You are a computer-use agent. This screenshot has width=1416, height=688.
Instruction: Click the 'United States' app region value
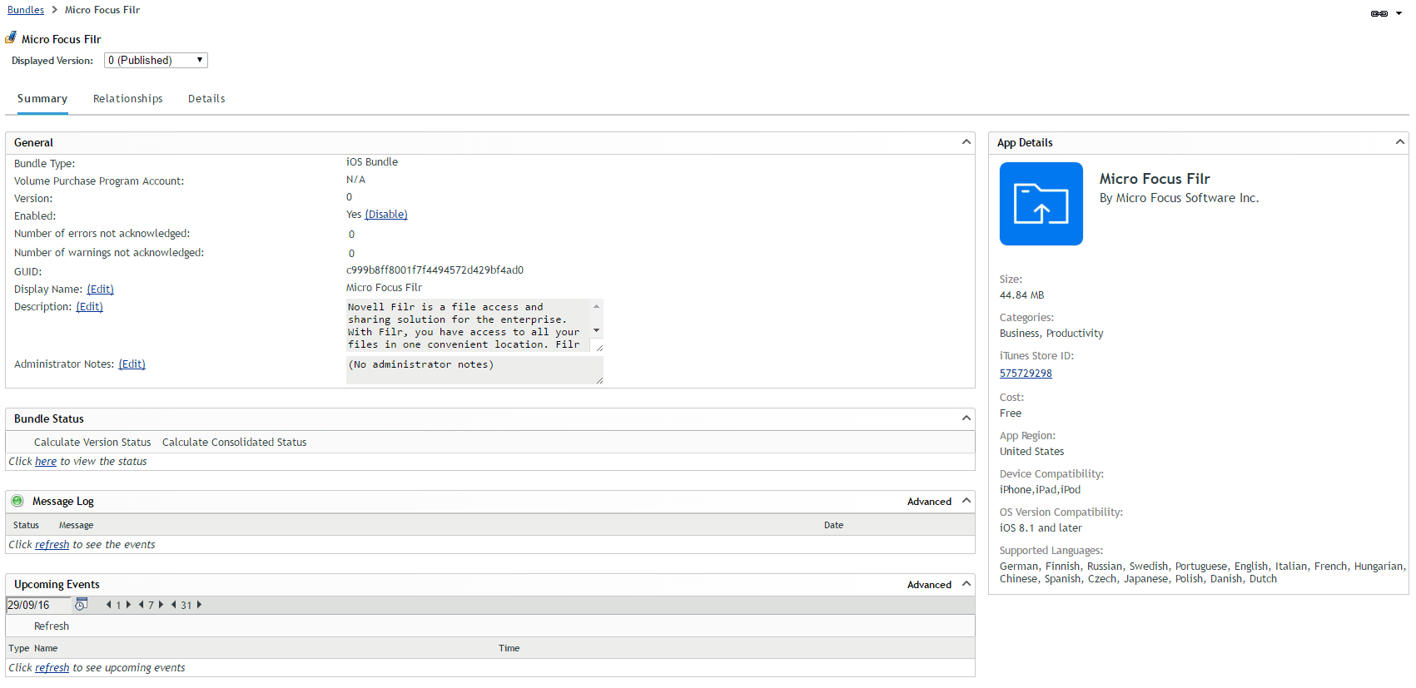[x=1031, y=452]
